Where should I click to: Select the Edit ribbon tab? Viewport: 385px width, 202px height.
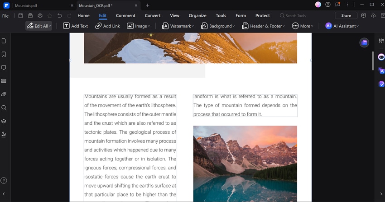(x=103, y=15)
